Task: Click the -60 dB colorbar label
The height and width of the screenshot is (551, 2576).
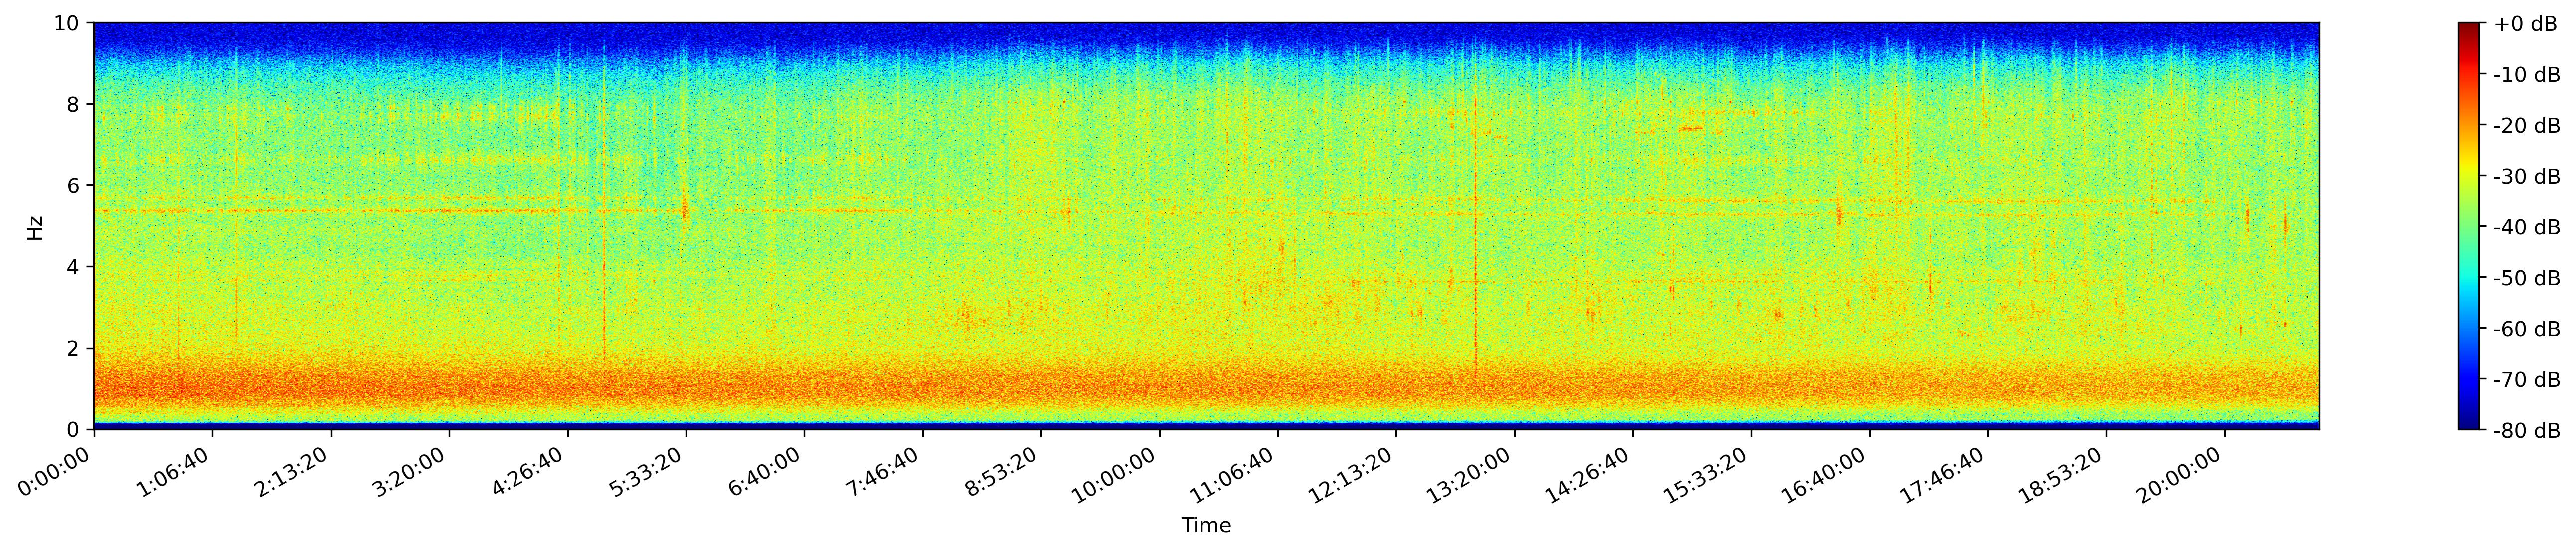Action: click(2527, 329)
